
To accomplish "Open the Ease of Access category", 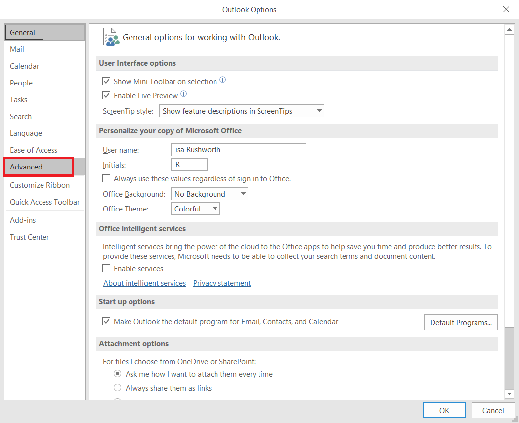I will click(44, 150).
